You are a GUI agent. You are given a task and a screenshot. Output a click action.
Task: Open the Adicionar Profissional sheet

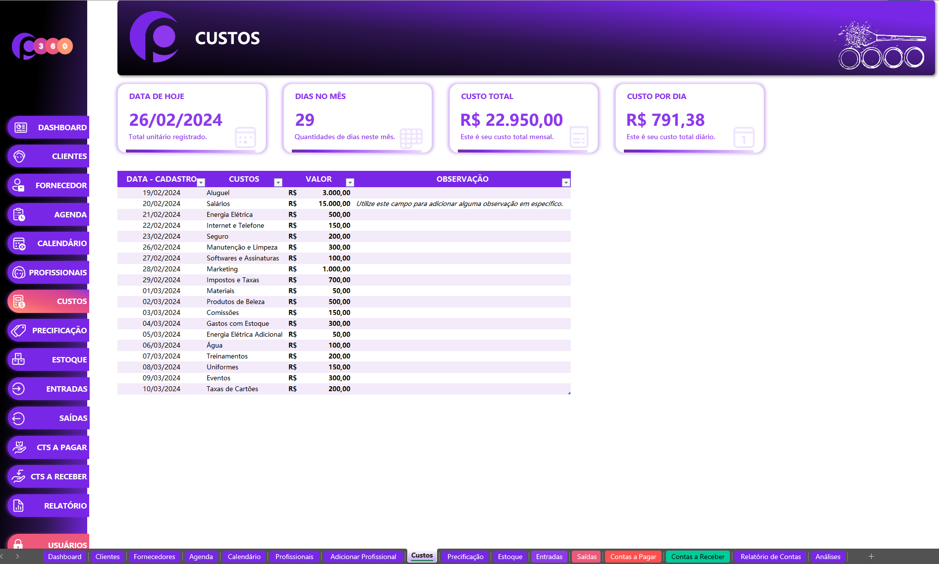[x=363, y=557]
